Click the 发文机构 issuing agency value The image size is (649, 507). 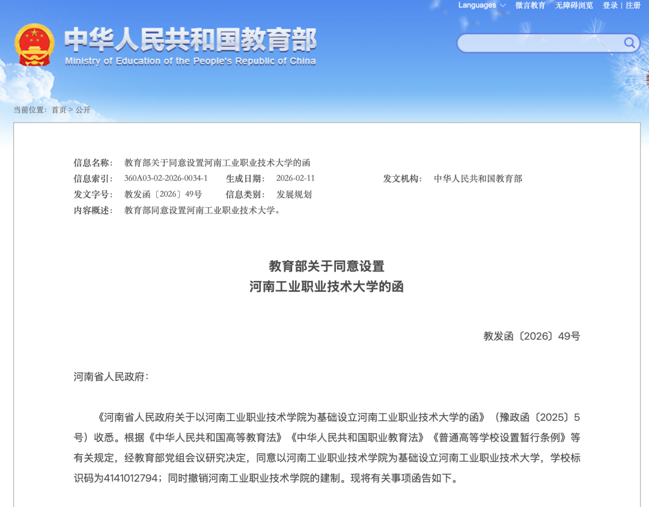point(478,178)
